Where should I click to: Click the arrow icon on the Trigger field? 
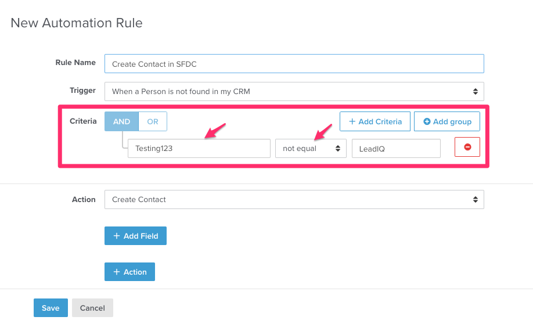point(475,92)
